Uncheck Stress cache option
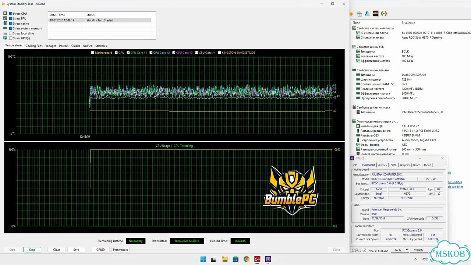 point(11,24)
